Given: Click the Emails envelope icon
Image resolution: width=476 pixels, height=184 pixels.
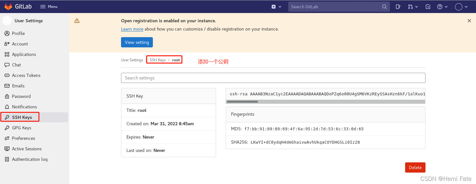Looking at the screenshot, I should click(7, 86).
